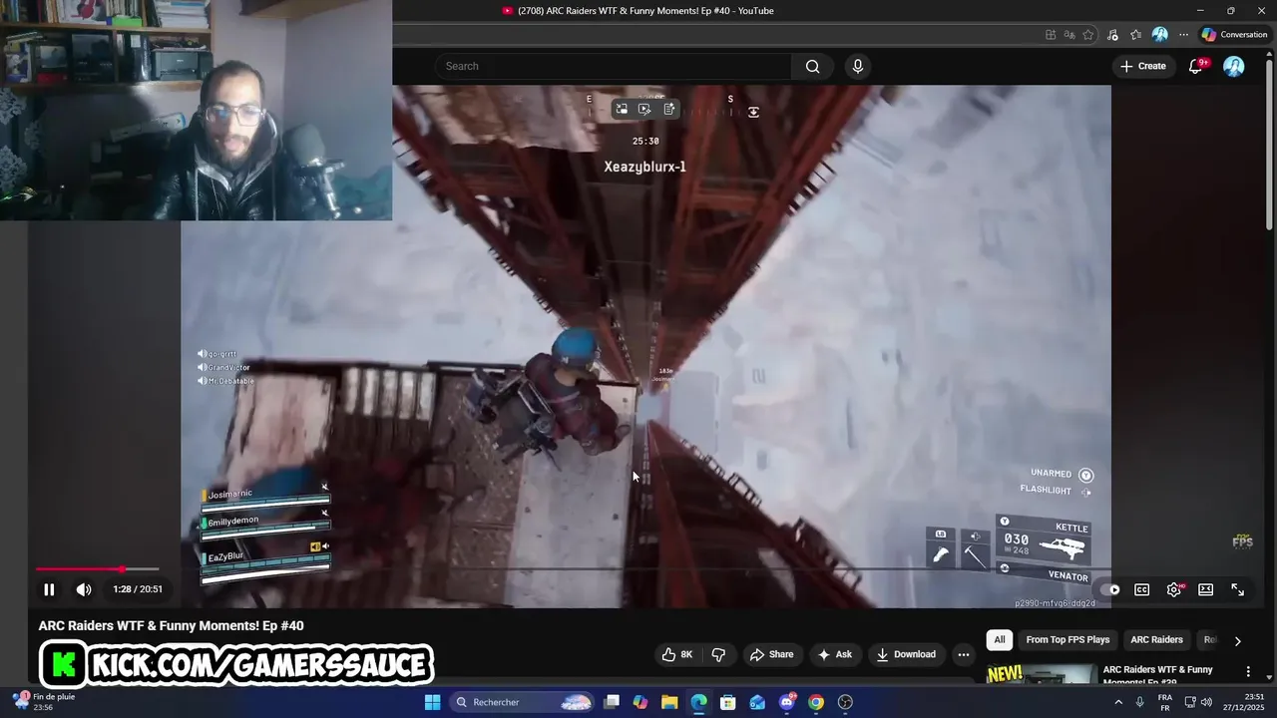Open more actions beside Download
Viewport: 1277px width, 718px height.
click(x=963, y=654)
